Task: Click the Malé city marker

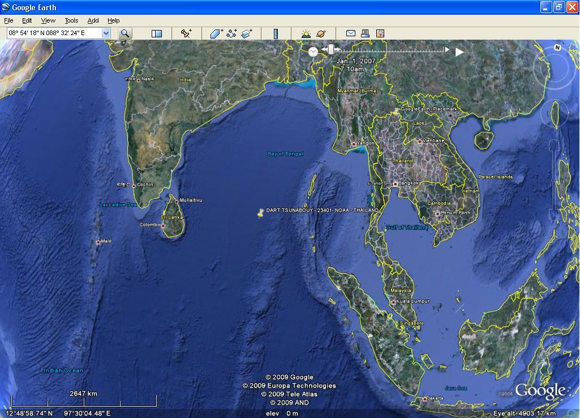Action: click(x=98, y=242)
